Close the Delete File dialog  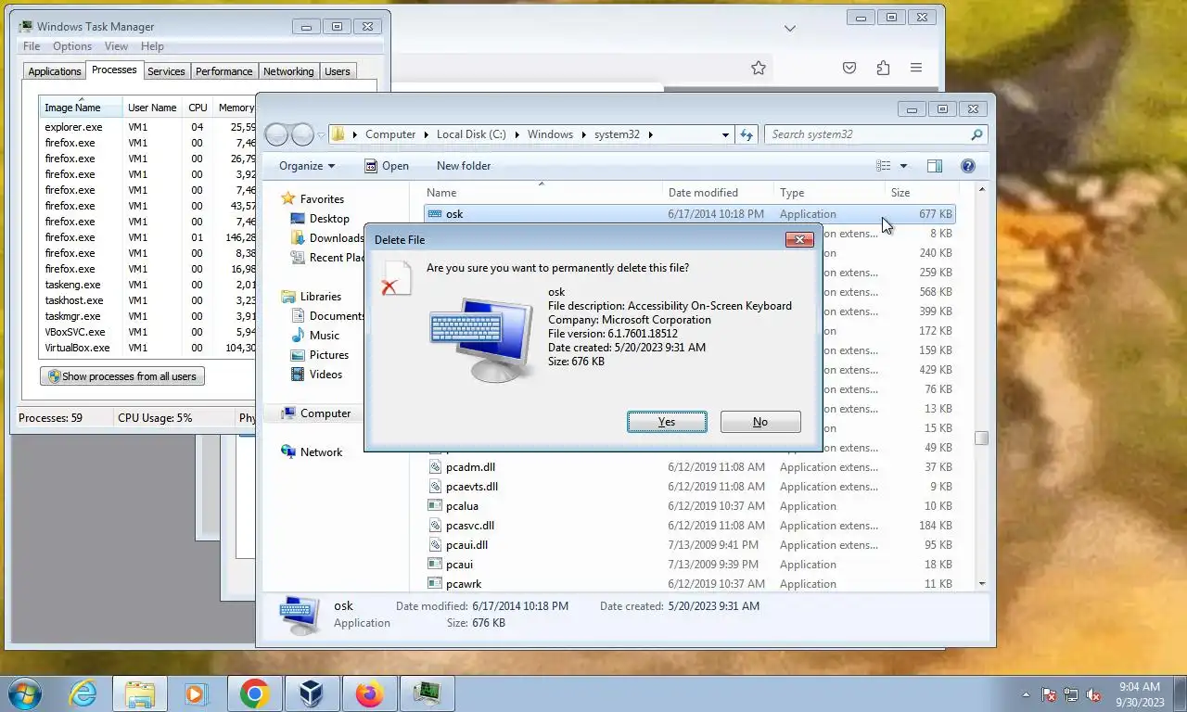click(x=799, y=240)
